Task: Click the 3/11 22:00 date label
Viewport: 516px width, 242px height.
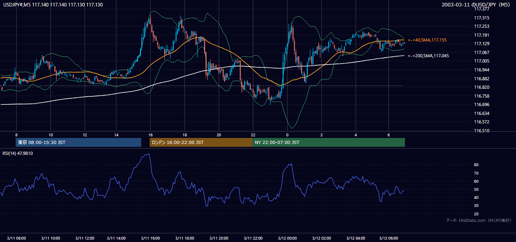Action: [252, 238]
